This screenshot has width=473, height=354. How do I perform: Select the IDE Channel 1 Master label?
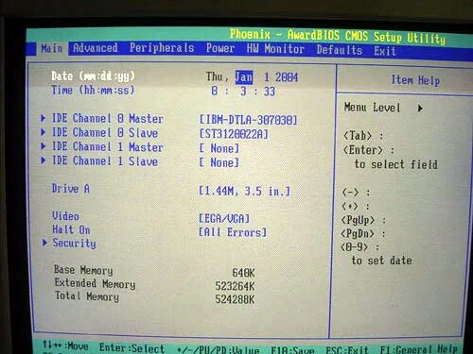coord(107,147)
